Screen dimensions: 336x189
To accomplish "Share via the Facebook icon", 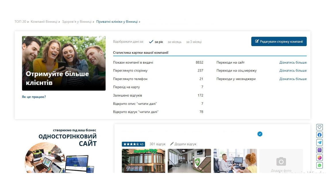I will [319, 135].
